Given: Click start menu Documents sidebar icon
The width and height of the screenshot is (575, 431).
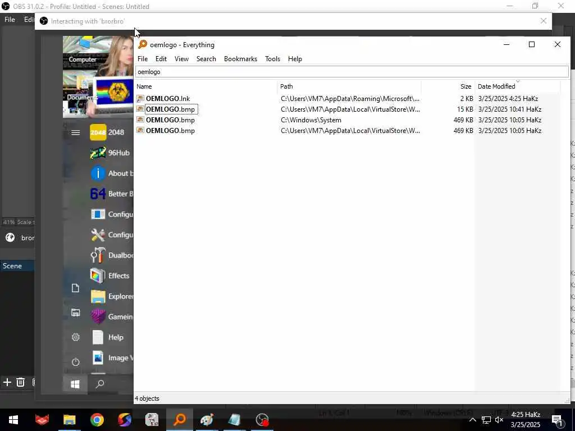Looking at the screenshot, I should tap(76, 288).
